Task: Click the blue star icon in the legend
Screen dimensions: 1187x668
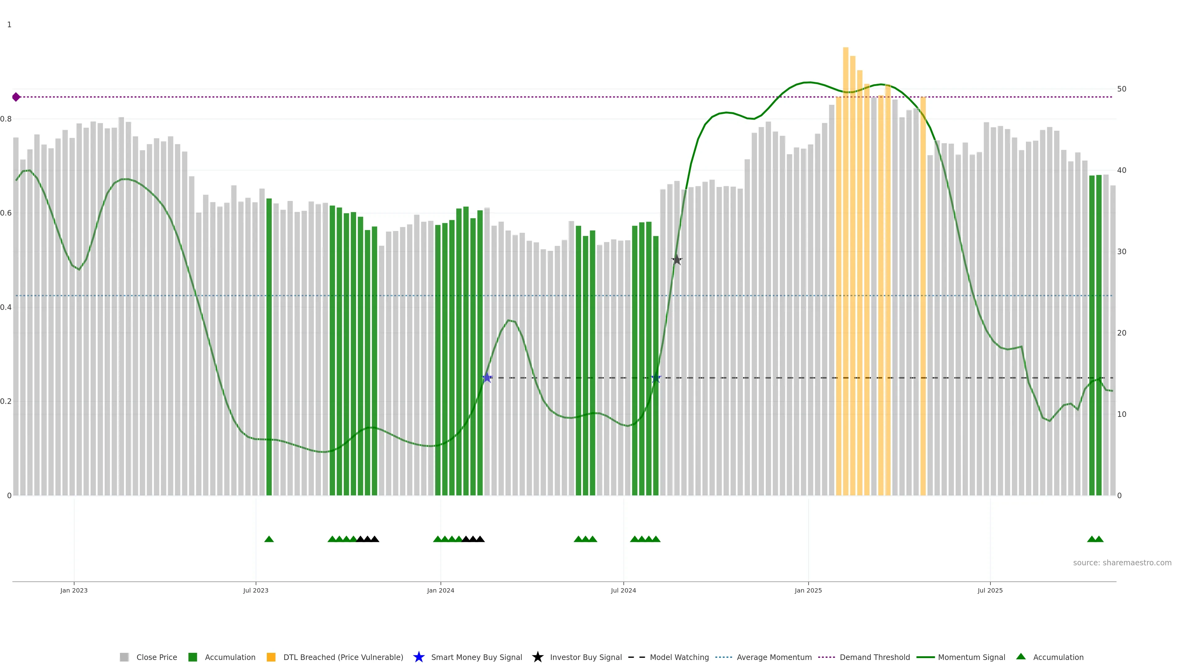Action: point(419,657)
